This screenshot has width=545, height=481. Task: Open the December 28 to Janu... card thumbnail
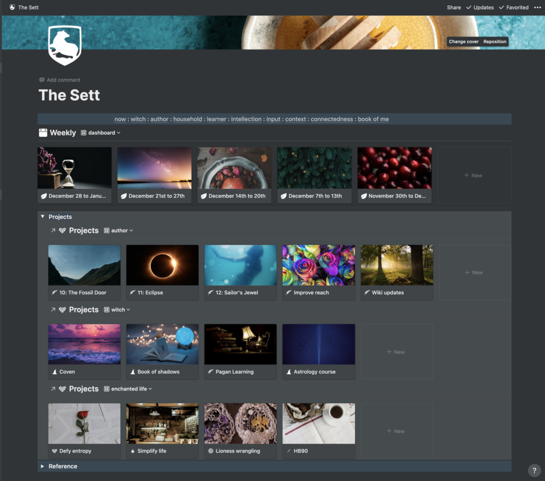pos(75,168)
